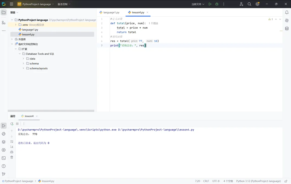This screenshot has height=184, width=291.
Task: Expand the schema folder
Action: 23,63
